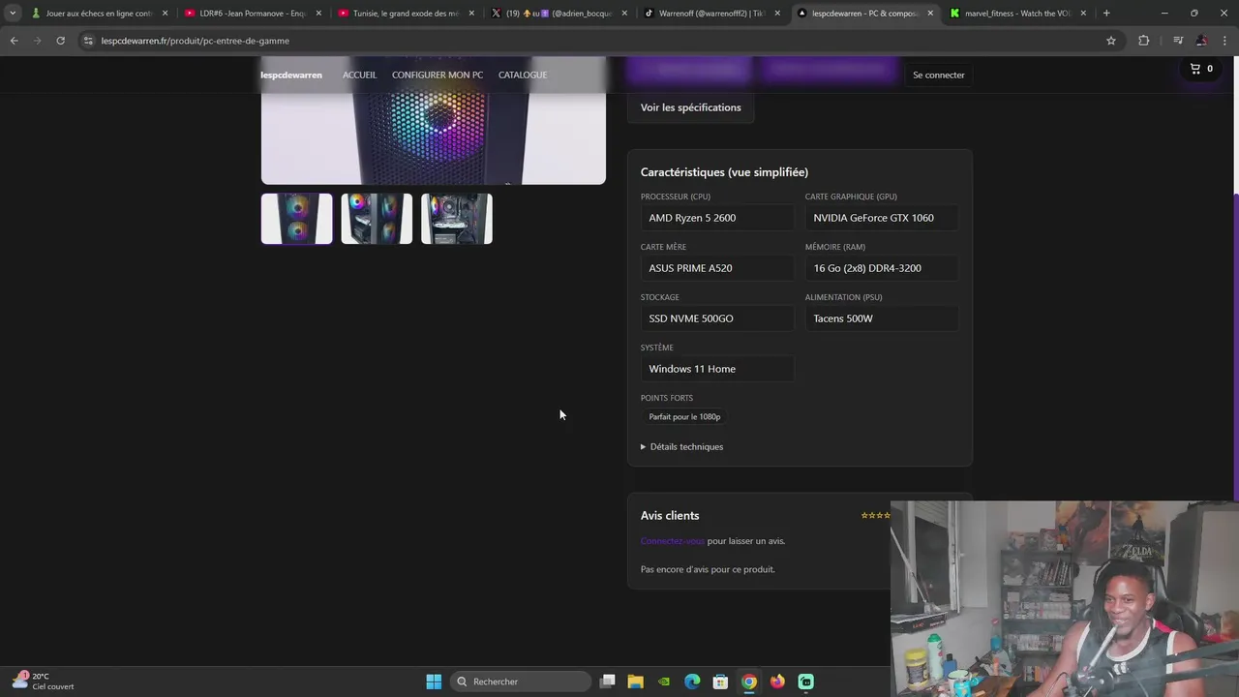
Task: Expand the 'Détails techniques' section
Action: pyautogui.click(x=682, y=446)
